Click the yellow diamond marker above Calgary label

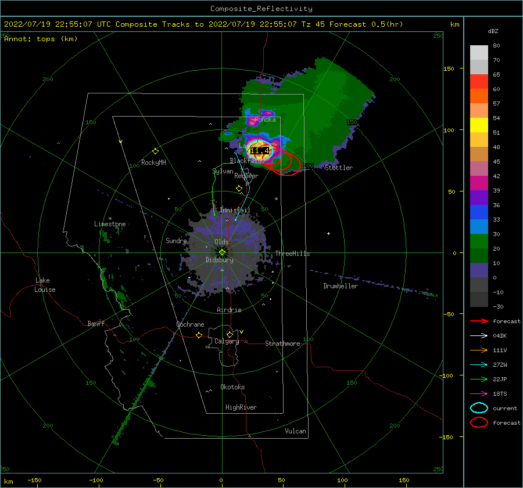[x=230, y=334]
